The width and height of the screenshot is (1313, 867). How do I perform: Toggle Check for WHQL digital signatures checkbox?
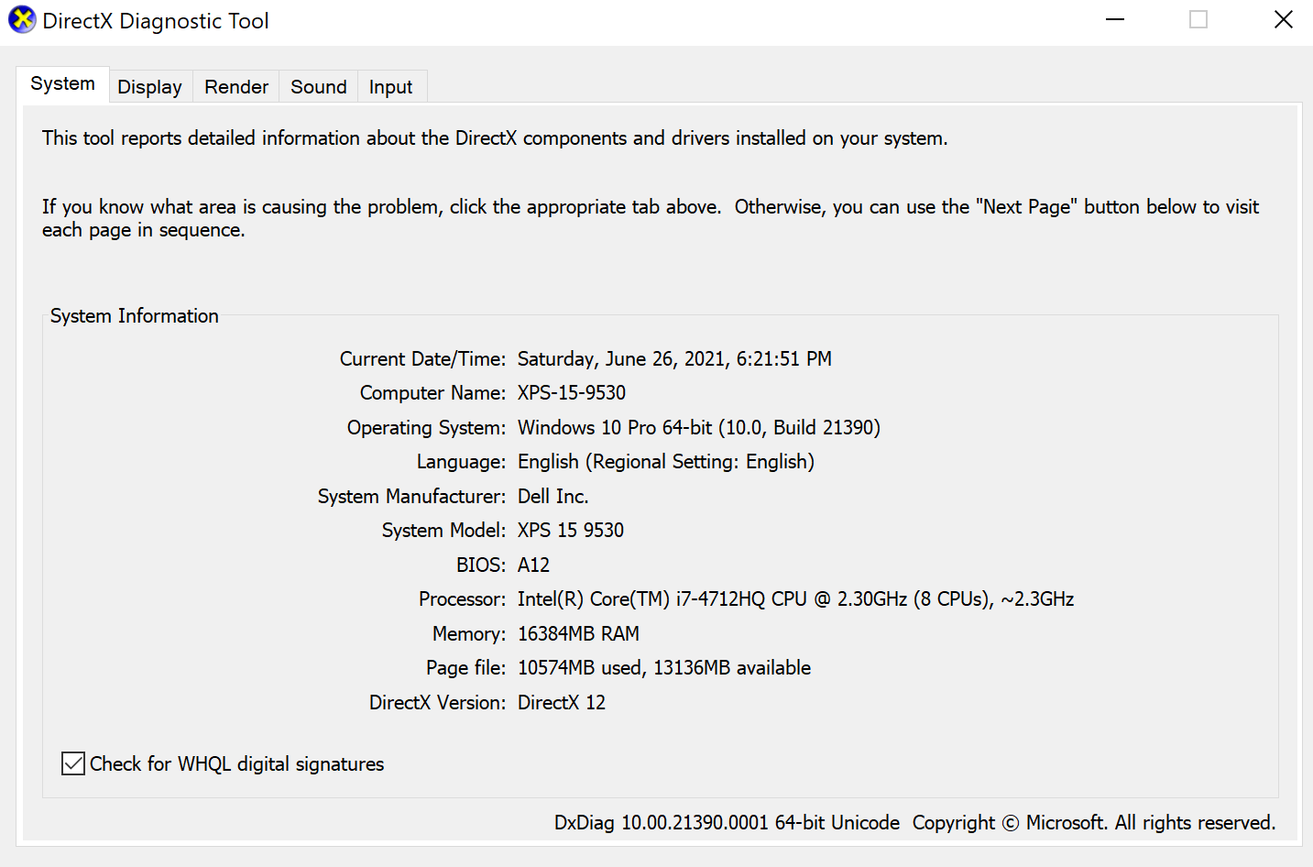click(x=73, y=763)
